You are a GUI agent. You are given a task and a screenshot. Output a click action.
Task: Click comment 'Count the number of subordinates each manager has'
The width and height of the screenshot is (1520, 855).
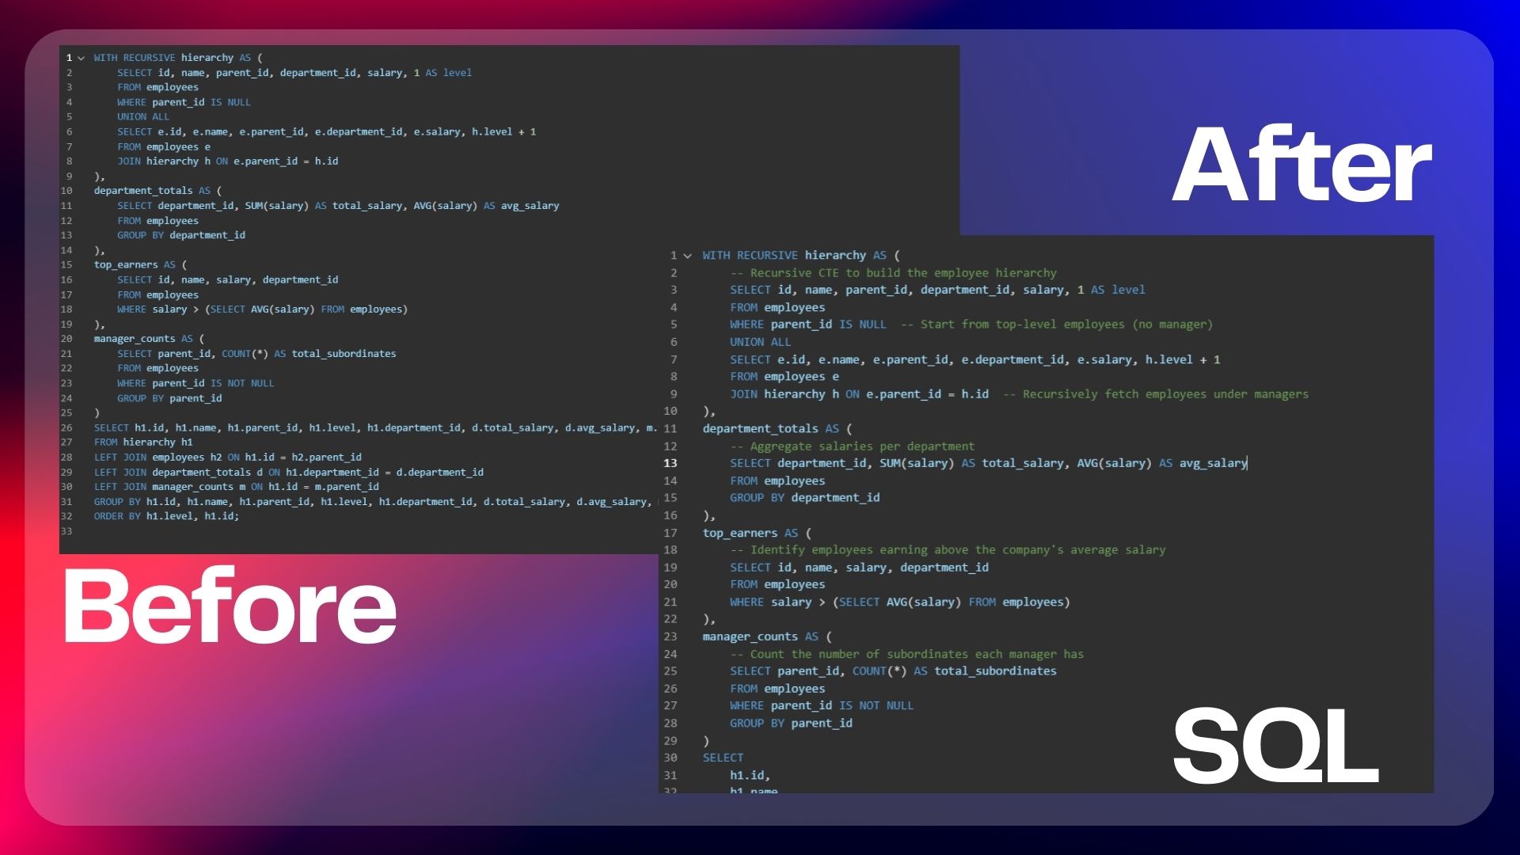(907, 654)
